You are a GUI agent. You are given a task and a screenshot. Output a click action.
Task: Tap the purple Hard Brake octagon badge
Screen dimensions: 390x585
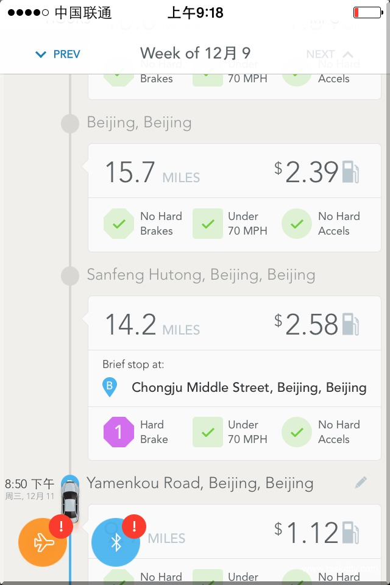118,432
